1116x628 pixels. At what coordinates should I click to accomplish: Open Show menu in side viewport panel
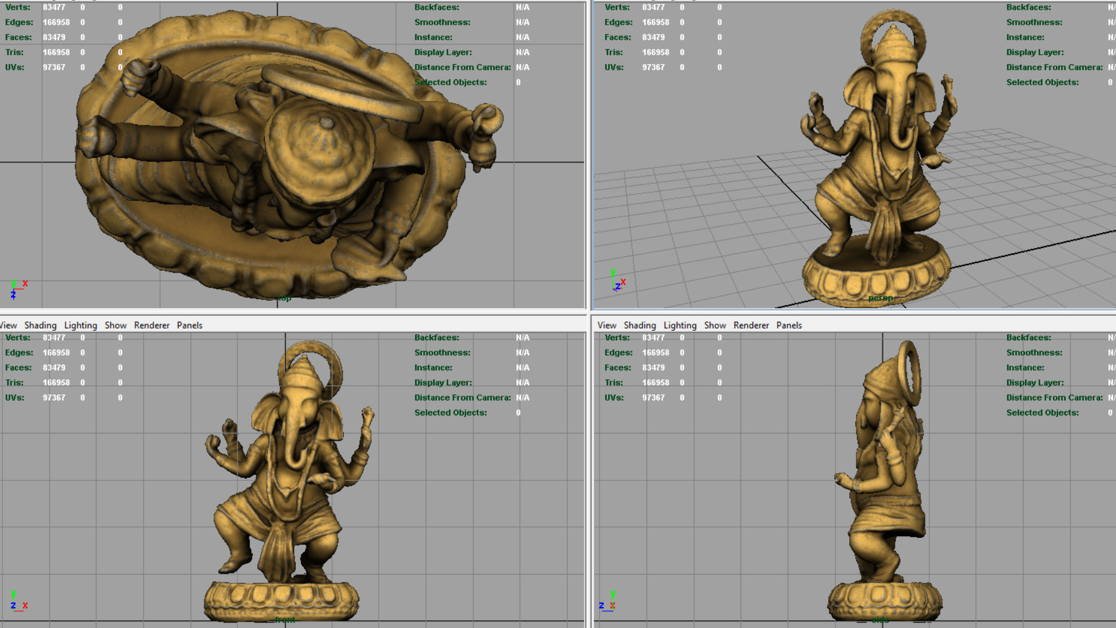click(715, 325)
